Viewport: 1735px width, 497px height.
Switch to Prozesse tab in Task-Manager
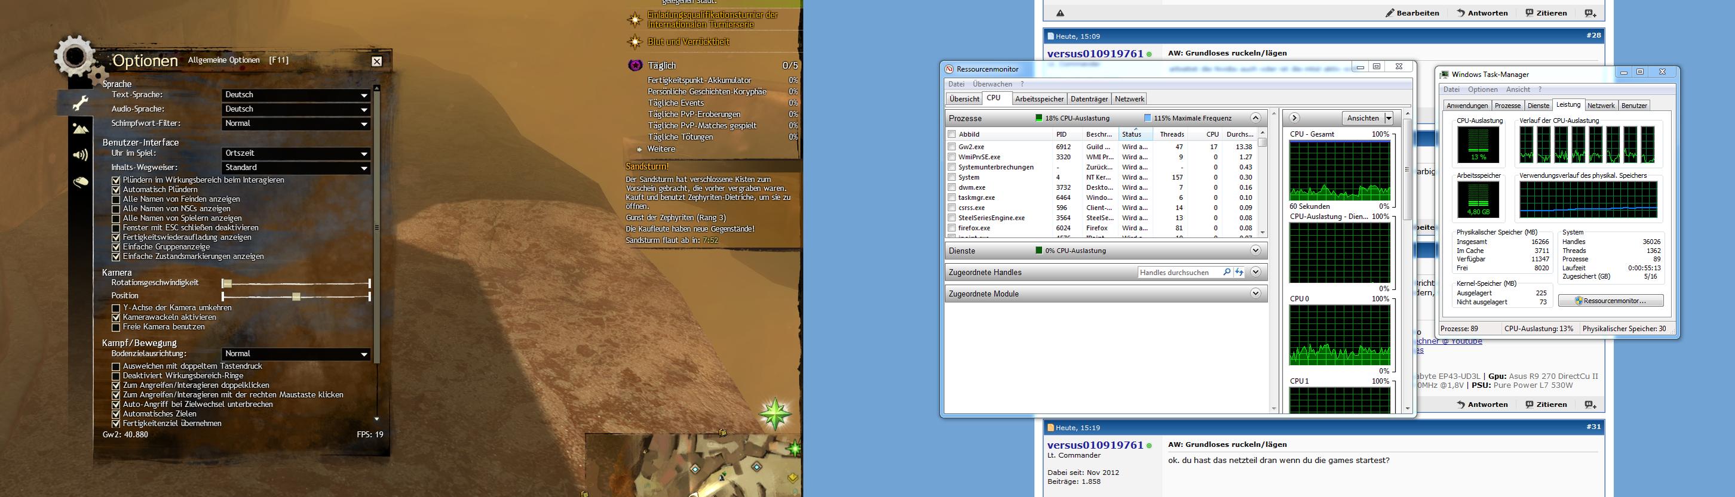pos(1507,106)
